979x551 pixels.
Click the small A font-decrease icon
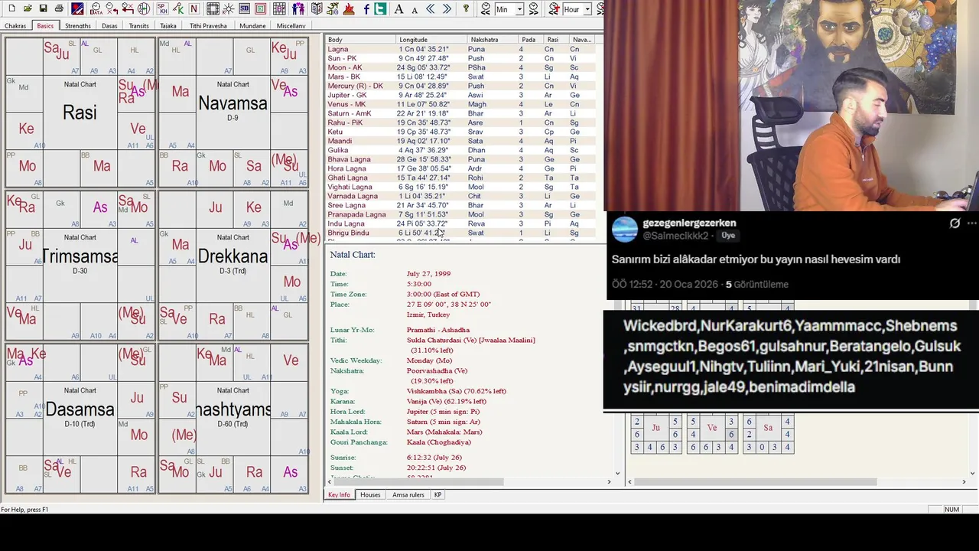point(415,9)
